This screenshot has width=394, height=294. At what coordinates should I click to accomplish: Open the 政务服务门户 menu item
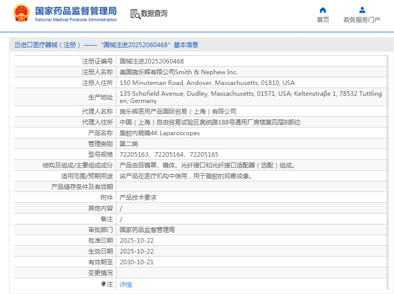tap(362, 20)
